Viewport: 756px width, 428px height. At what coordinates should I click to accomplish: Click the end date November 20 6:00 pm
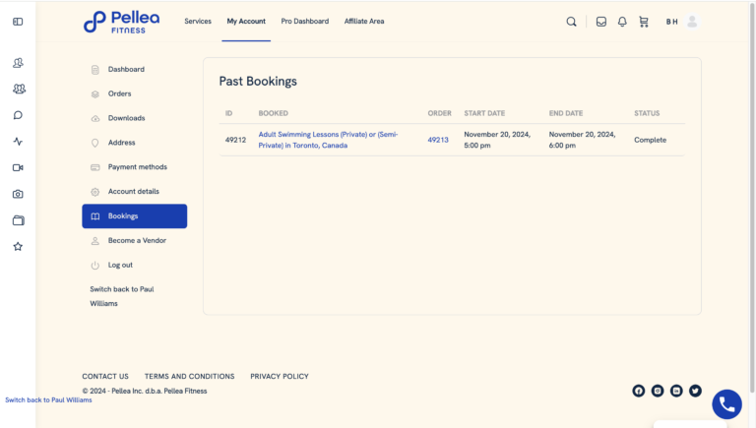pyautogui.click(x=582, y=140)
